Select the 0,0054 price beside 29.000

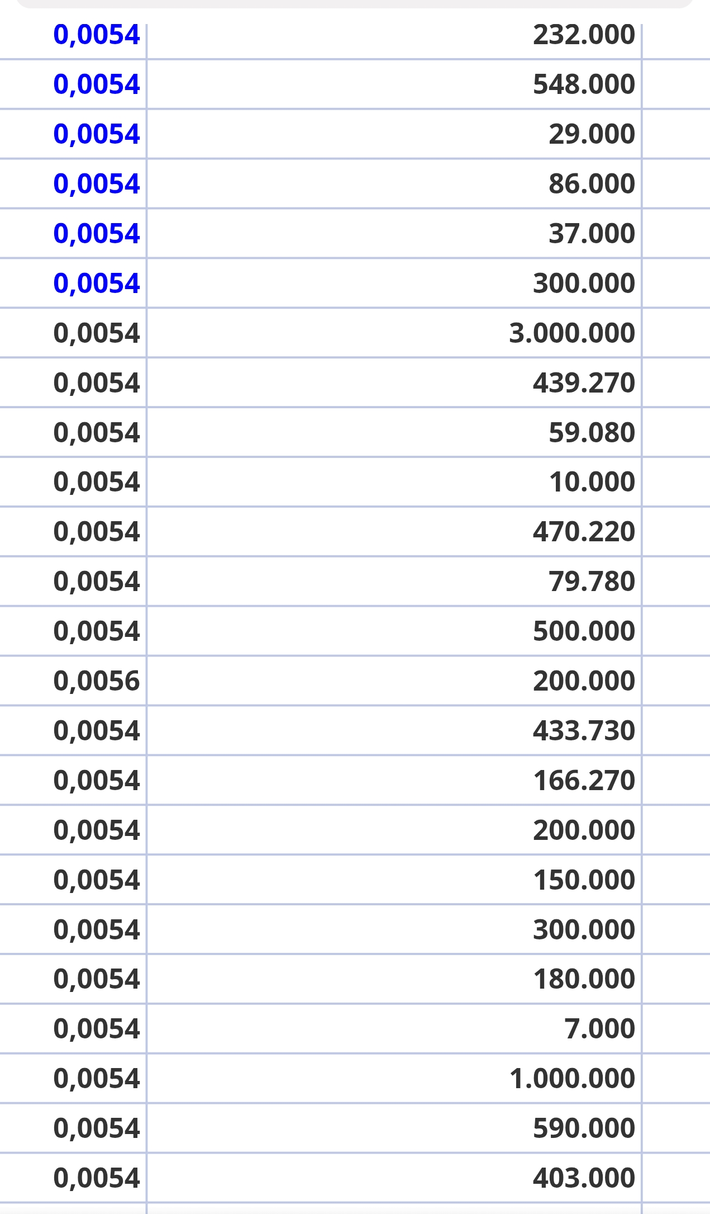[x=96, y=134]
